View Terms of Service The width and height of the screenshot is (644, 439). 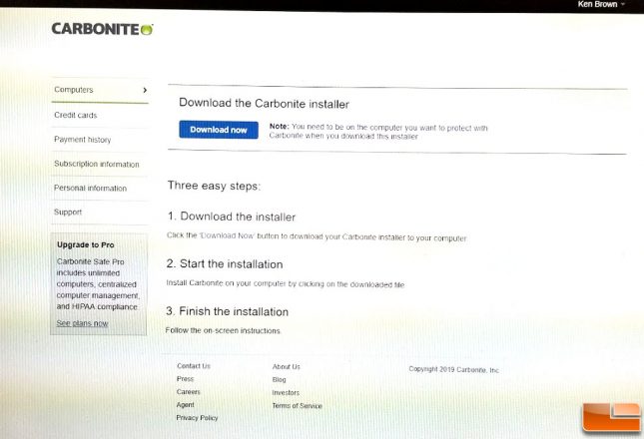297,406
